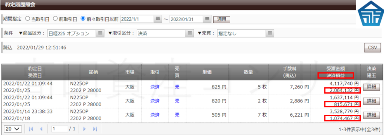Click 売 link in the 820 円 row
The width and height of the screenshot is (384, 135).
tap(177, 101)
